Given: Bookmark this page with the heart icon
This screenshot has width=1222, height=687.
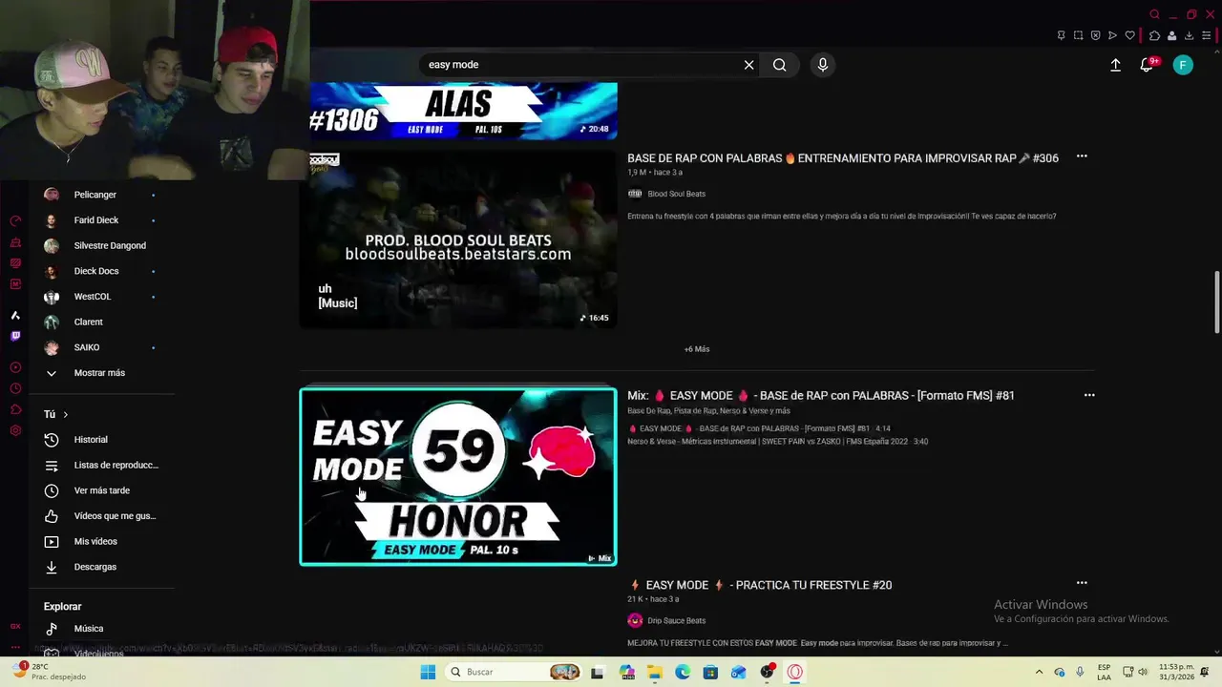Looking at the screenshot, I should point(1129,35).
